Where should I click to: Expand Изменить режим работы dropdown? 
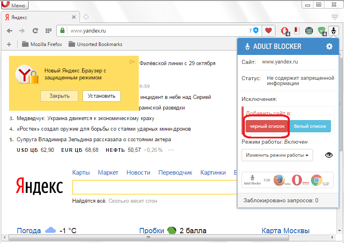[277, 155]
